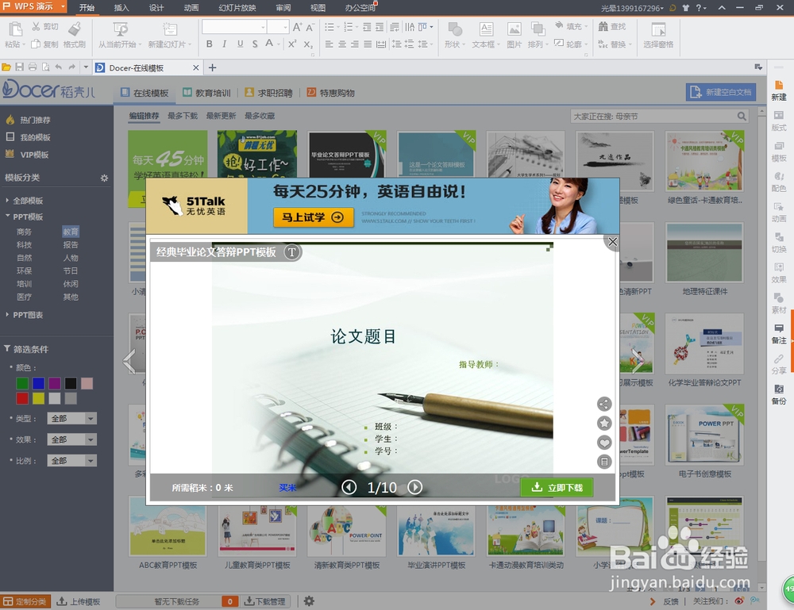Open the 备份 backup icon in sidebar

pyautogui.click(x=779, y=394)
